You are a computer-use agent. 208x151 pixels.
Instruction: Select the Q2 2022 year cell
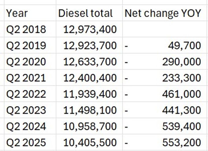coord(26,94)
